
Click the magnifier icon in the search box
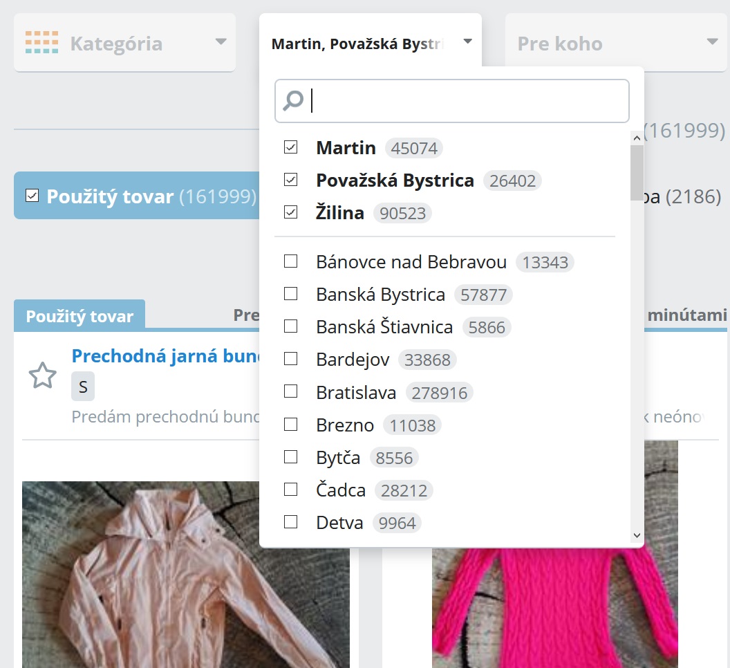pyautogui.click(x=293, y=101)
